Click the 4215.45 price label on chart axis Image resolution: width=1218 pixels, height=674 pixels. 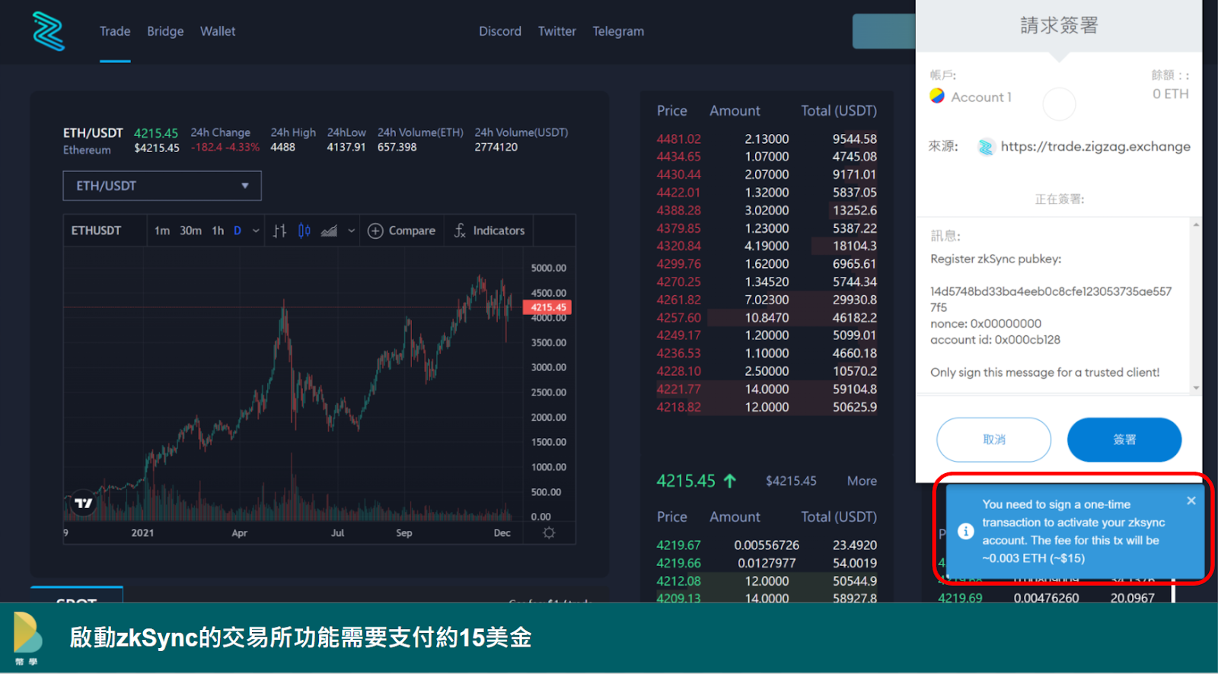coord(547,307)
